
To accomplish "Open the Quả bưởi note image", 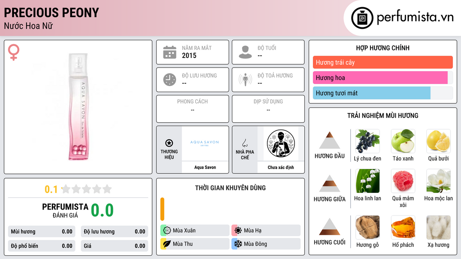I will [438, 141].
